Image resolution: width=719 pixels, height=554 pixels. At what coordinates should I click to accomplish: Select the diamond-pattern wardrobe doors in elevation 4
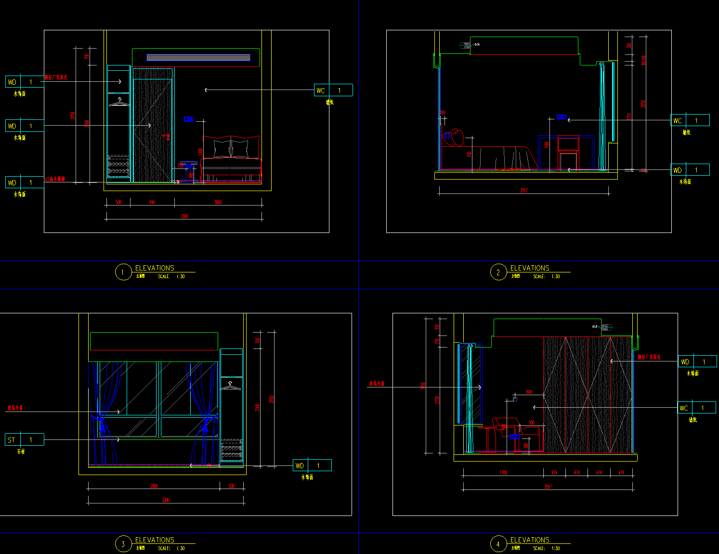click(588, 395)
